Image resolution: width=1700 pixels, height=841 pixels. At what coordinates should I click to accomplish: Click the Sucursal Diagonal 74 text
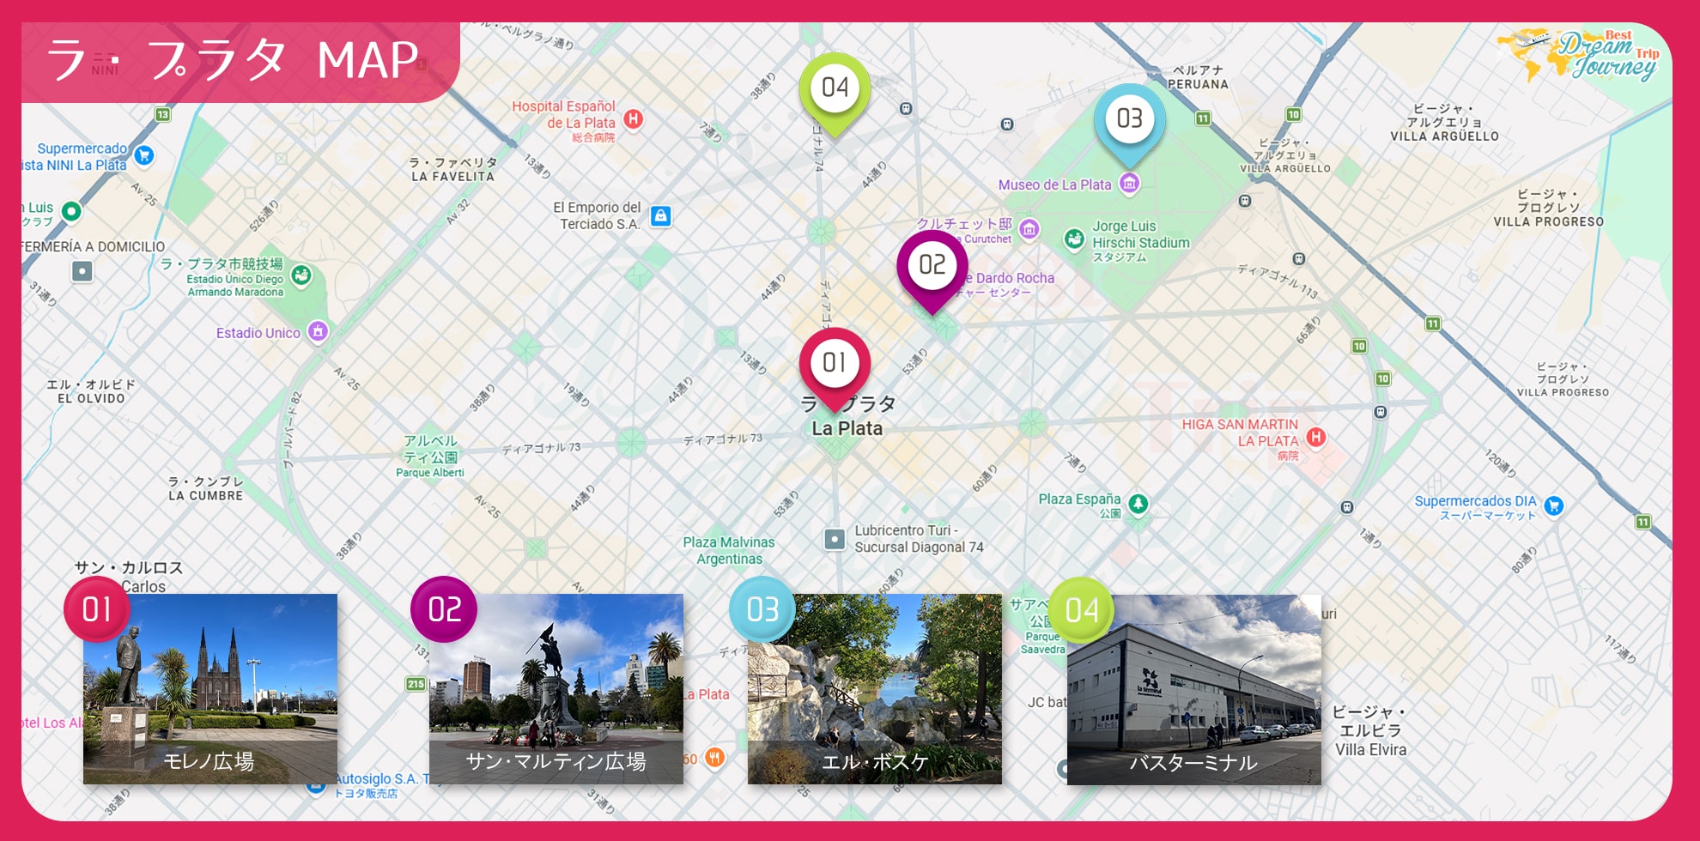[920, 548]
